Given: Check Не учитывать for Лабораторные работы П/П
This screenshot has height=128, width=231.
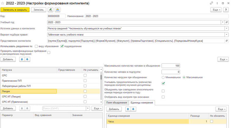Looking at the screenshot, I should click(x=85, y=86).
